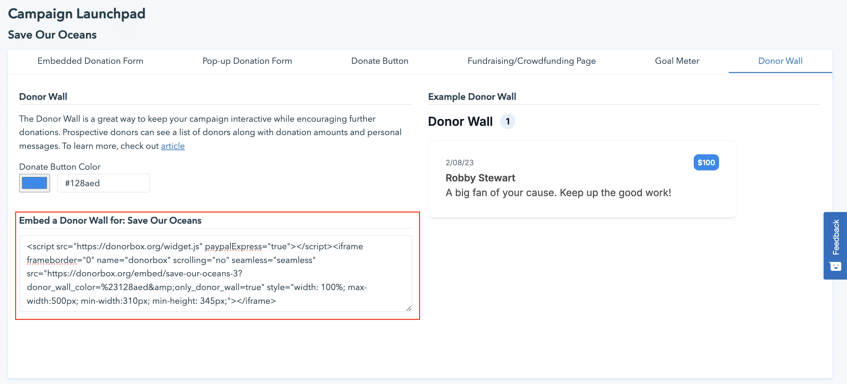The width and height of the screenshot is (847, 384).
Task: Click the #128aed hex color input field
Action: (x=103, y=183)
